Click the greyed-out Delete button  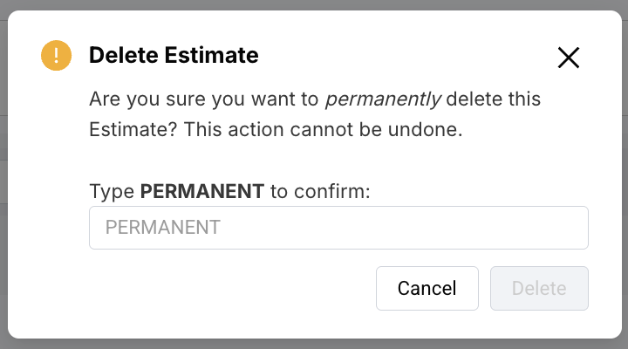click(x=539, y=288)
